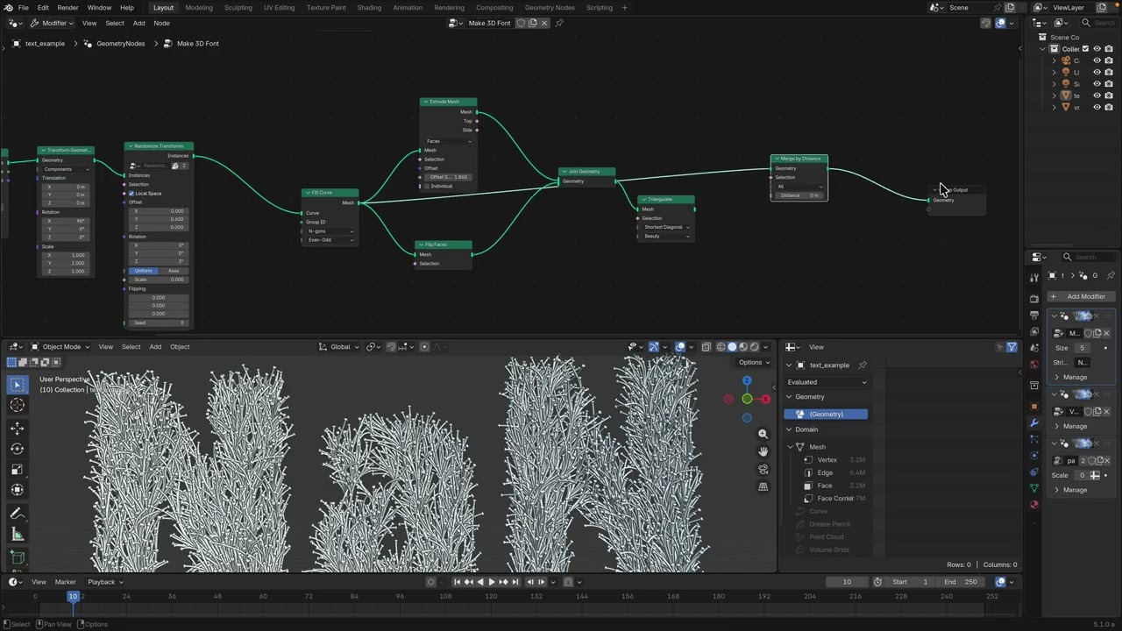Activate the Annotate pencil tool
The height and width of the screenshot is (631, 1122).
(17, 514)
